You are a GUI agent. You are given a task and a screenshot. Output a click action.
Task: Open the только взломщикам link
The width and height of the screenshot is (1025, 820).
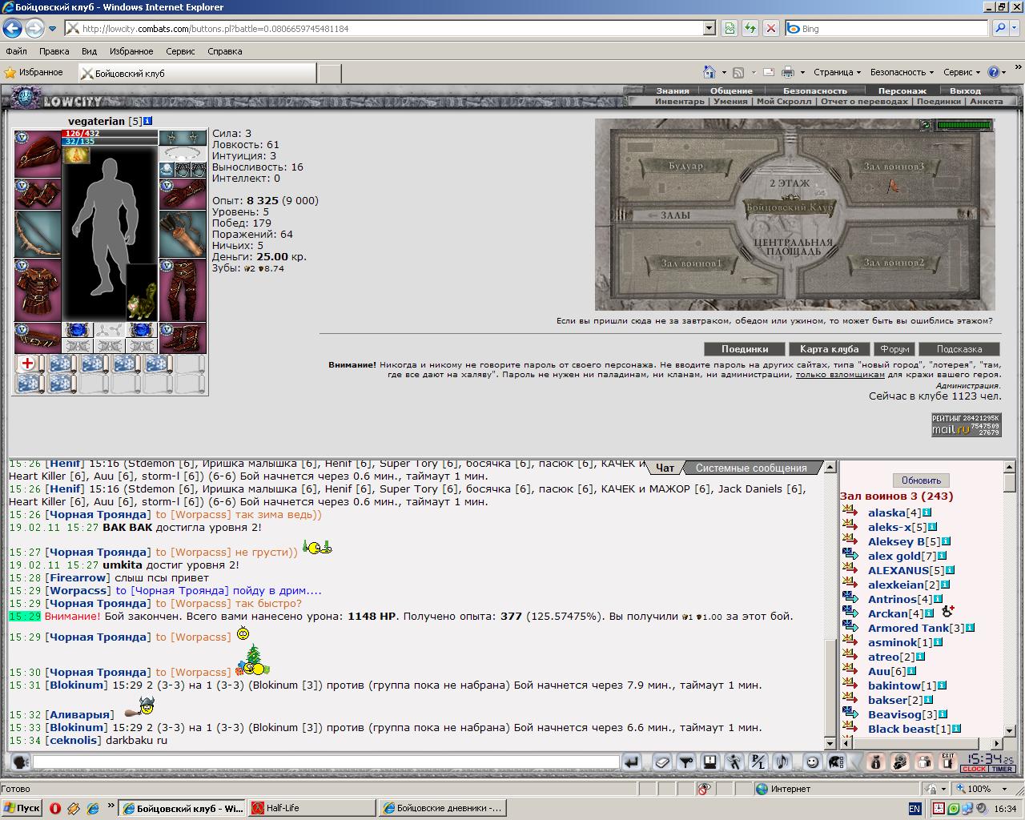tap(840, 374)
